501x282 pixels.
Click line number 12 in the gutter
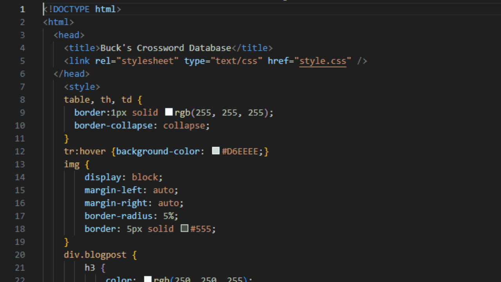coord(20,151)
